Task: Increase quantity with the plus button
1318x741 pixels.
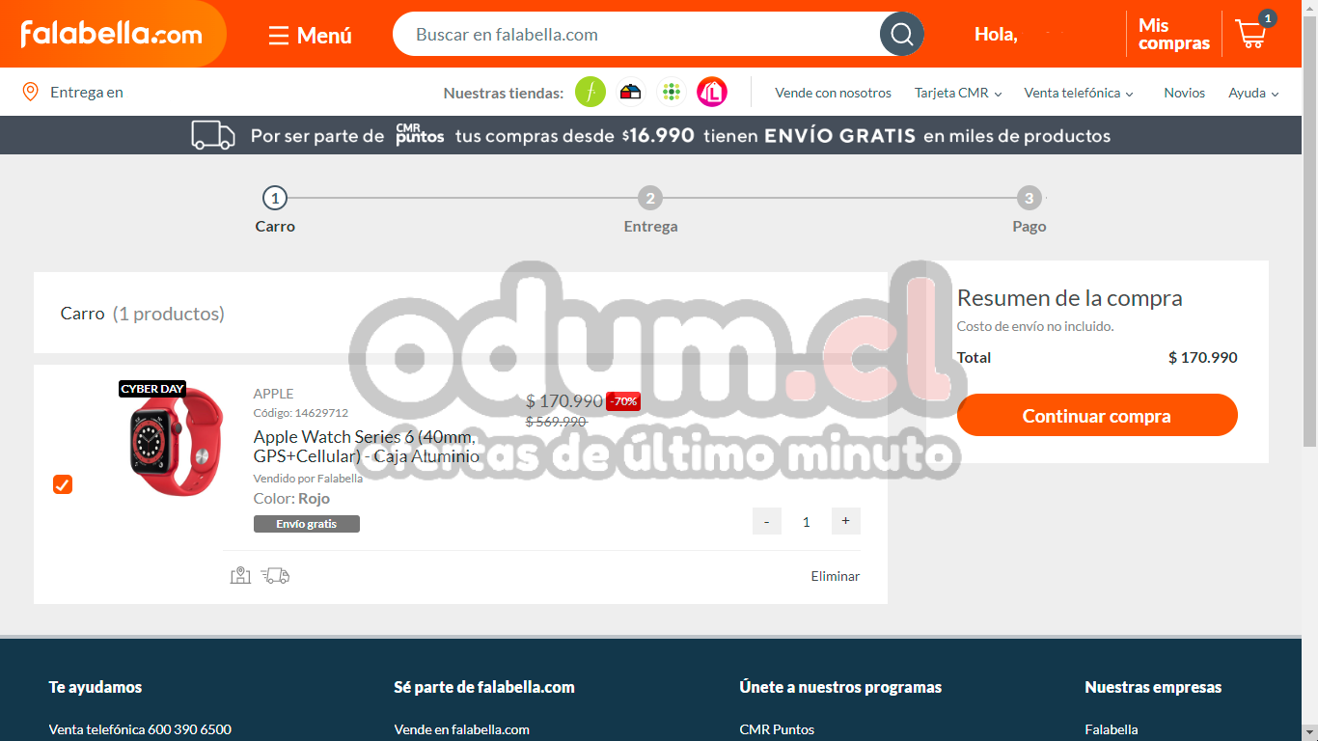Action: [x=846, y=521]
